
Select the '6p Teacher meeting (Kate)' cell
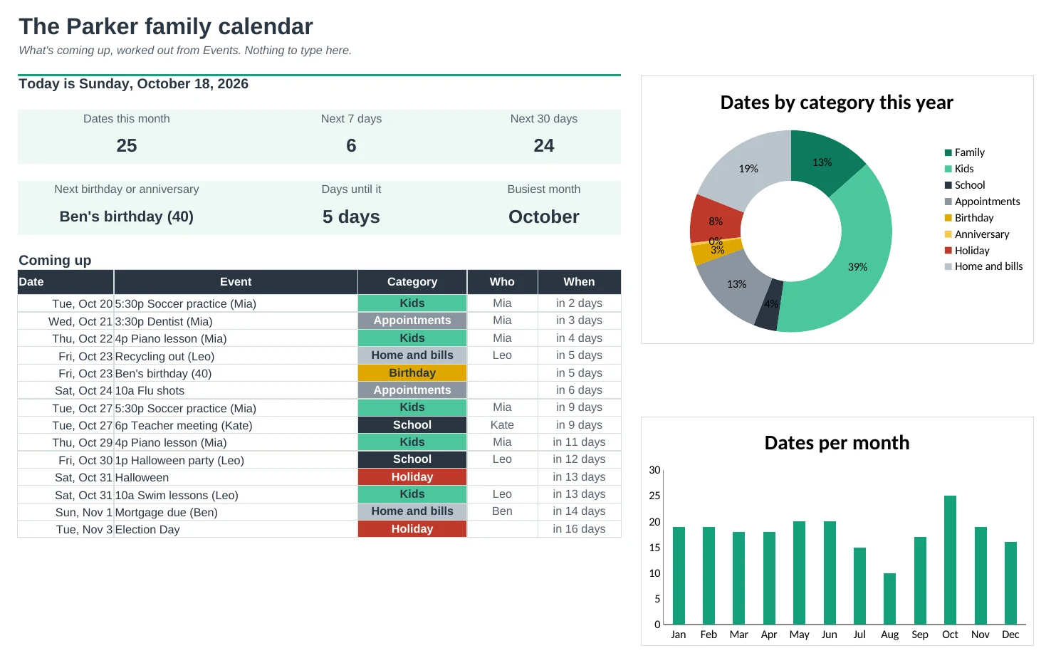(x=236, y=426)
